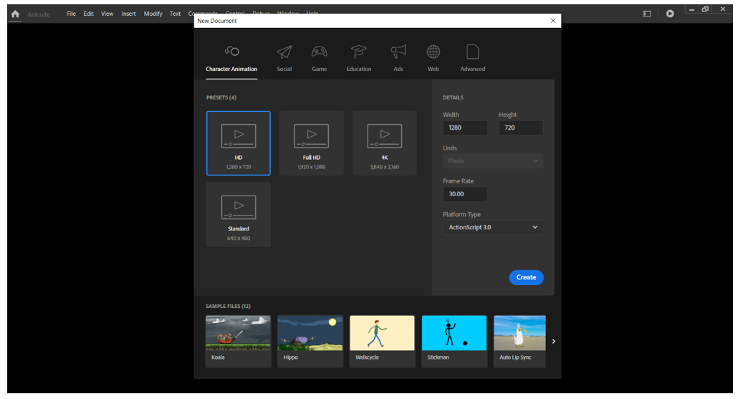Viewport: 743px width, 399px height.
Task: Choose the Game controller icon
Action: coord(320,52)
